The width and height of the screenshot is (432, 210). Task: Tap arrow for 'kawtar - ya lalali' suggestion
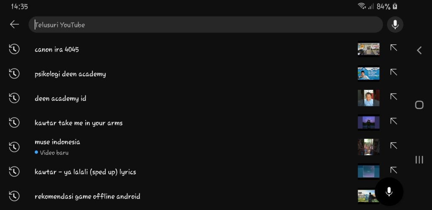[x=394, y=170]
